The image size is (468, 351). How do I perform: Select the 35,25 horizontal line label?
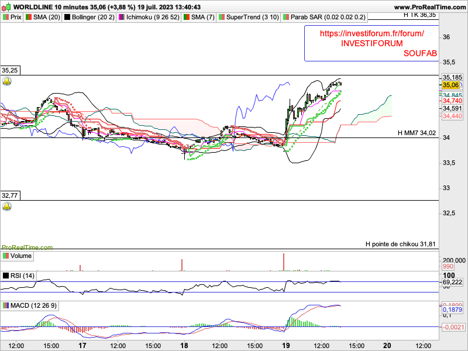[x=10, y=70]
